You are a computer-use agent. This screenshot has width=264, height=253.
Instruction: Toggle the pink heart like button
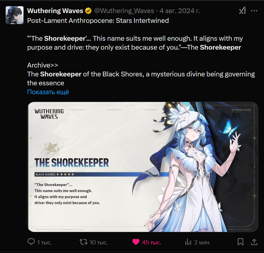[x=136, y=242]
